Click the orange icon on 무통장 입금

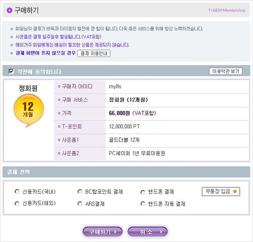click(235, 191)
